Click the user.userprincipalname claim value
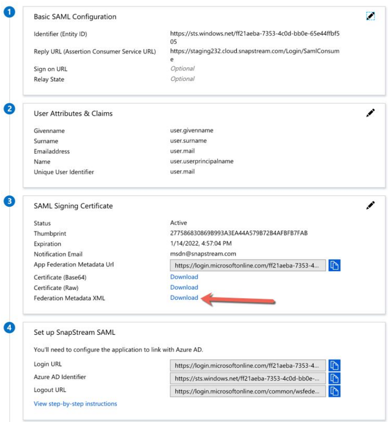The width and height of the screenshot is (388, 422). click(x=202, y=162)
